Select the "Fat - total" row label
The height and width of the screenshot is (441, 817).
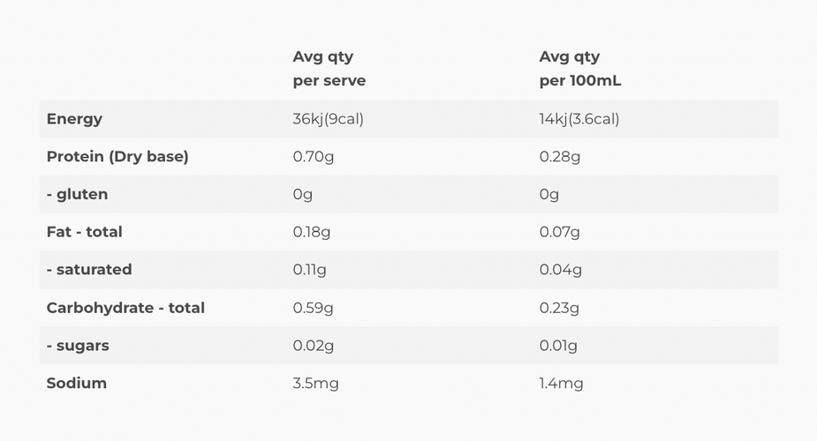(84, 232)
